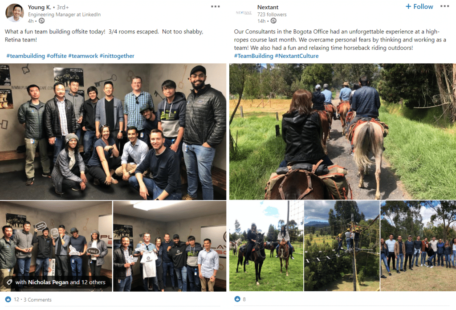Open the three-dot menu on Young K.'s post
456x310 pixels.
tap(215, 6)
